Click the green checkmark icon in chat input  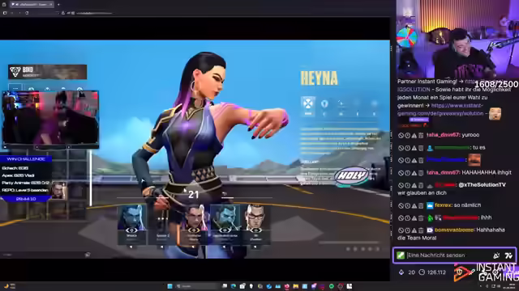point(401,255)
